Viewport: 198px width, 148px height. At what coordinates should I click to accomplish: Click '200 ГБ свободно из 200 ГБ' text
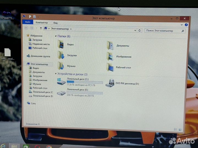click(80, 95)
